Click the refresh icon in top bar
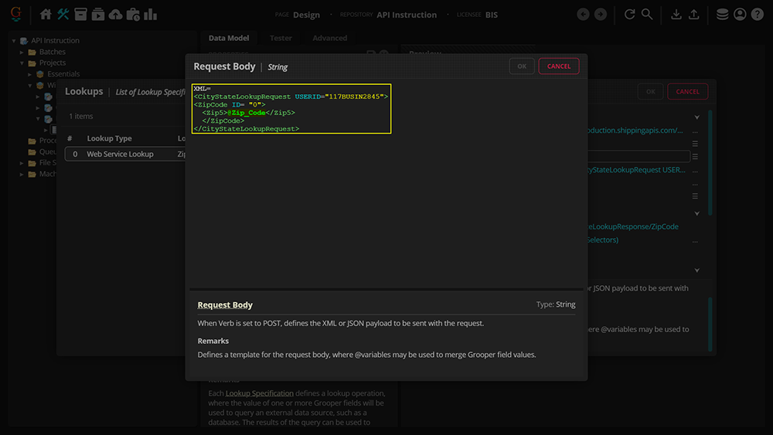Screen dimensions: 773x435 (630, 14)
